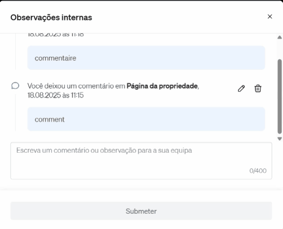Screen dimensions: 283x229
Task: Select the 'comment' comment box
Action: pyautogui.click(x=146, y=119)
